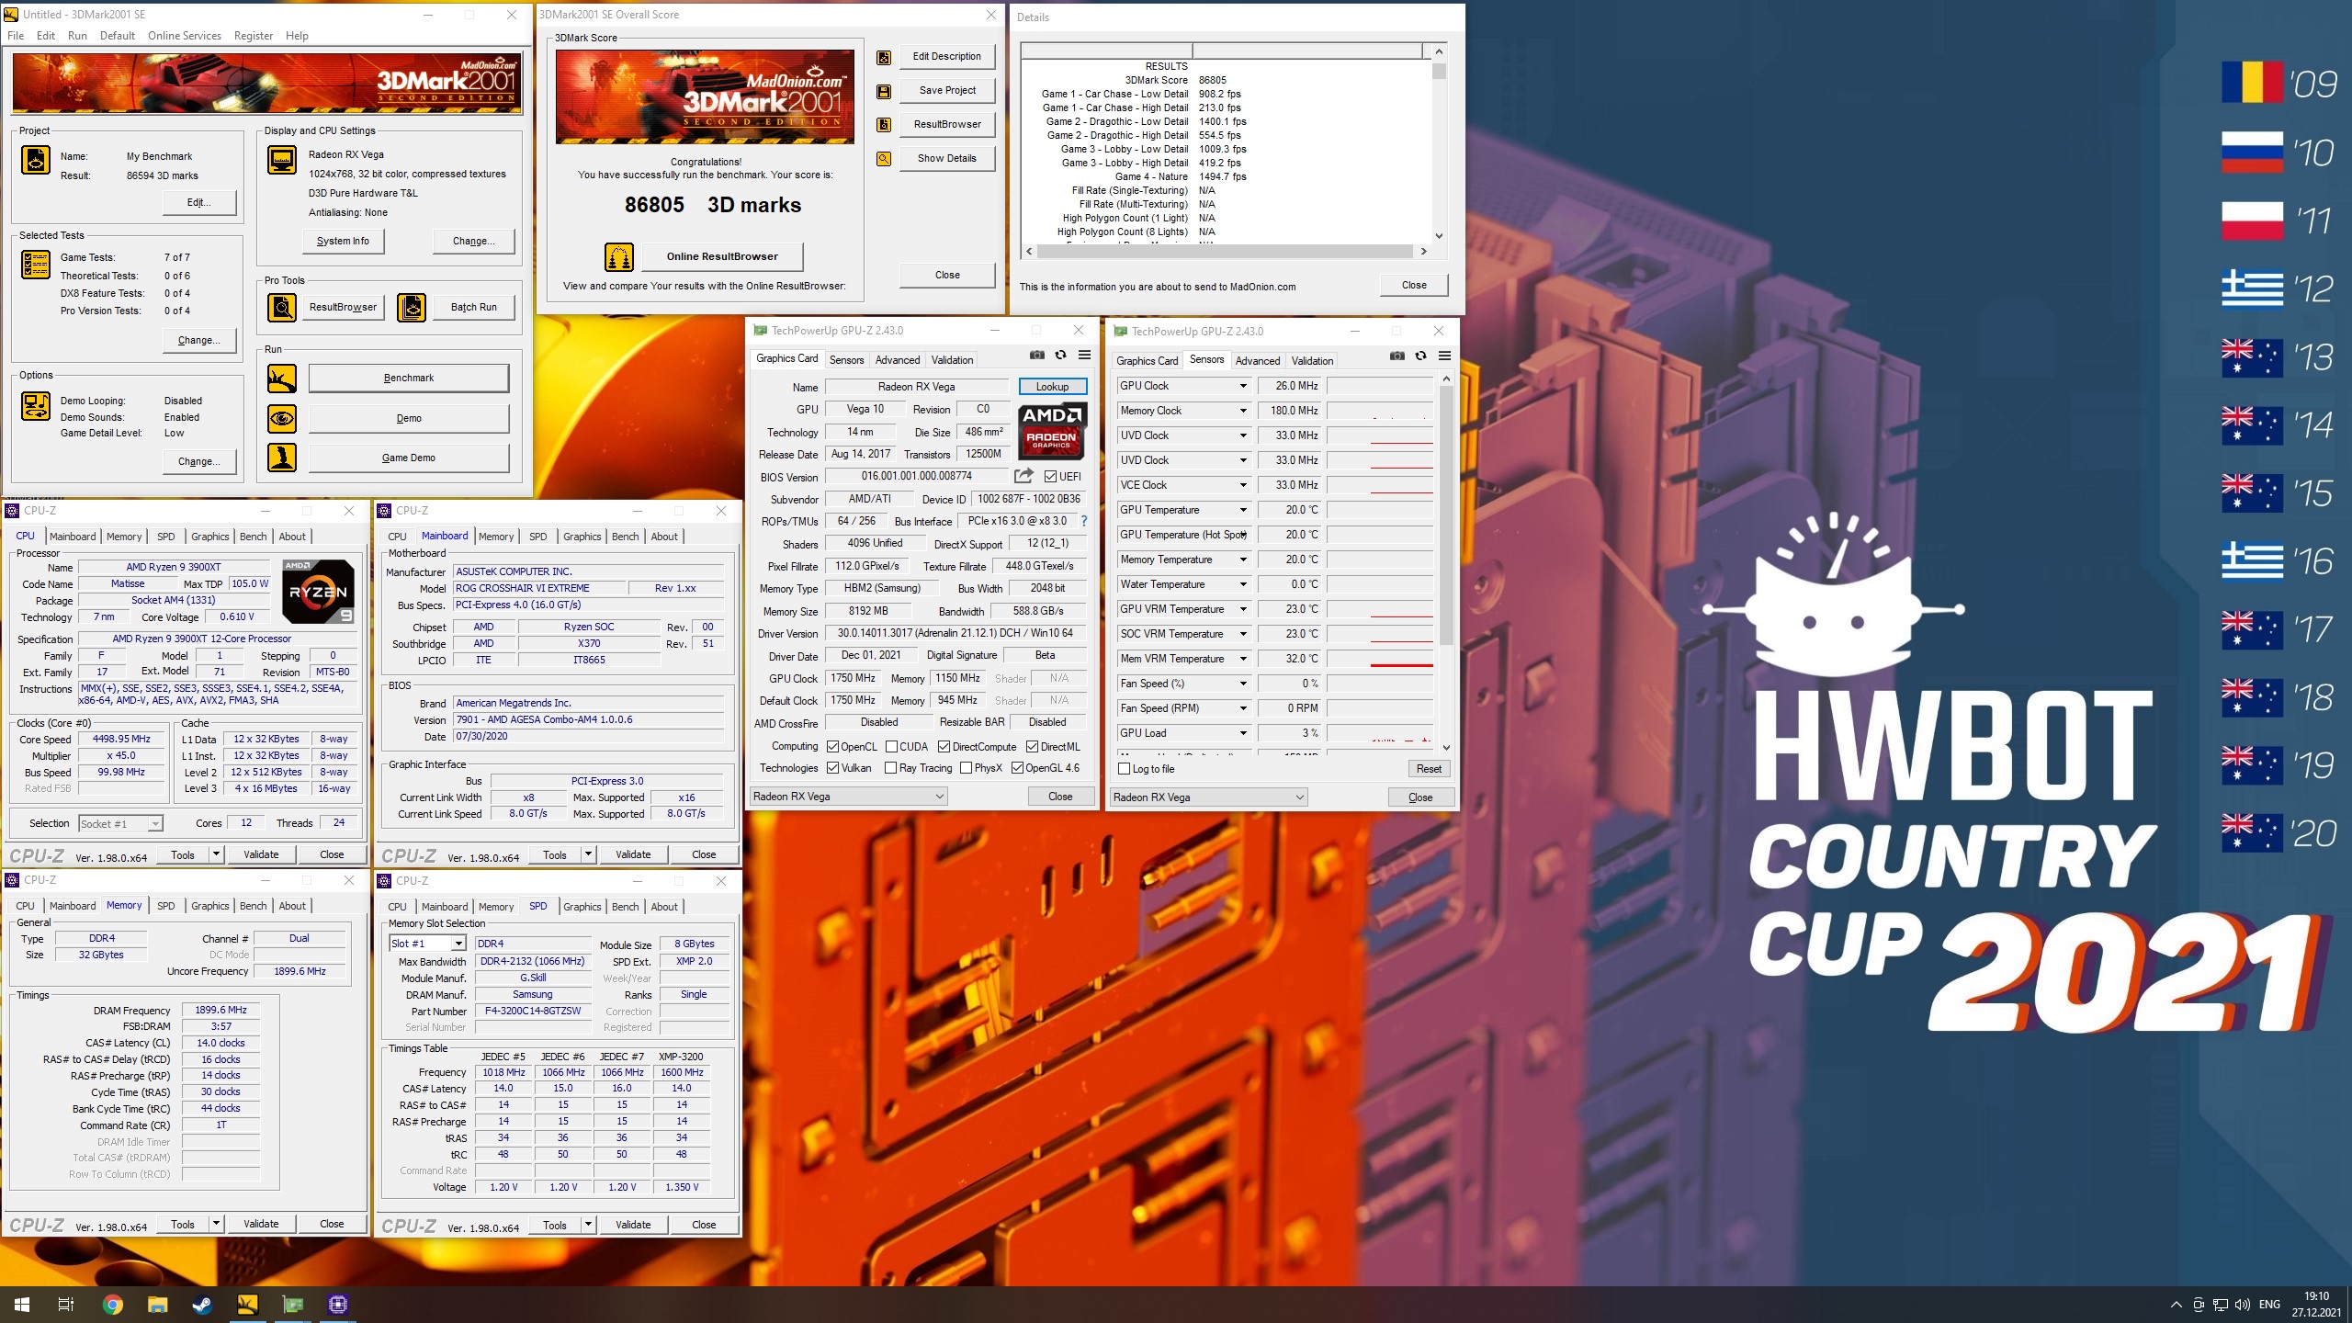The width and height of the screenshot is (2352, 1323).
Task: Open File Explorer from the taskbar
Action: click(x=157, y=1305)
